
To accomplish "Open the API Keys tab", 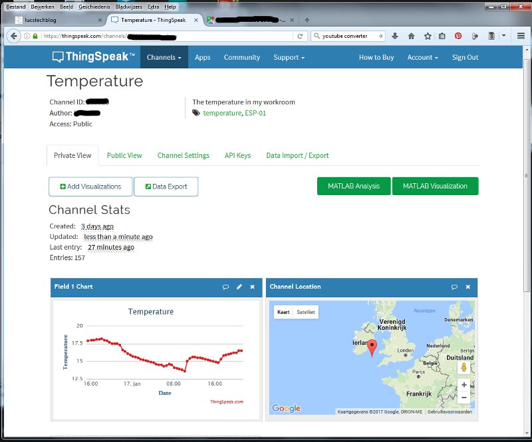I will coord(237,155).
